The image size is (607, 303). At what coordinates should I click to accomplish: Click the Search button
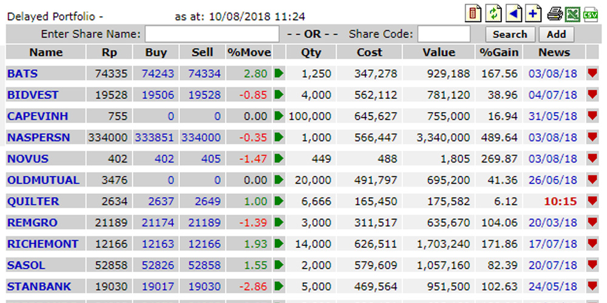(x=510, y=35)
